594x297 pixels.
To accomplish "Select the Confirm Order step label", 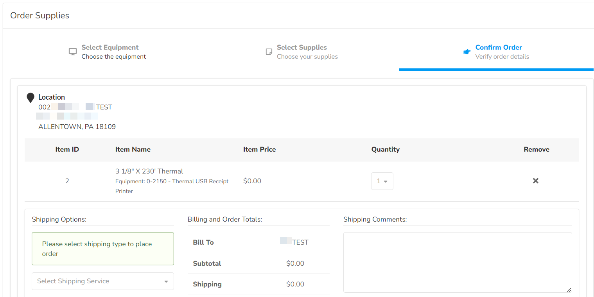I will (x=499, y=47).
